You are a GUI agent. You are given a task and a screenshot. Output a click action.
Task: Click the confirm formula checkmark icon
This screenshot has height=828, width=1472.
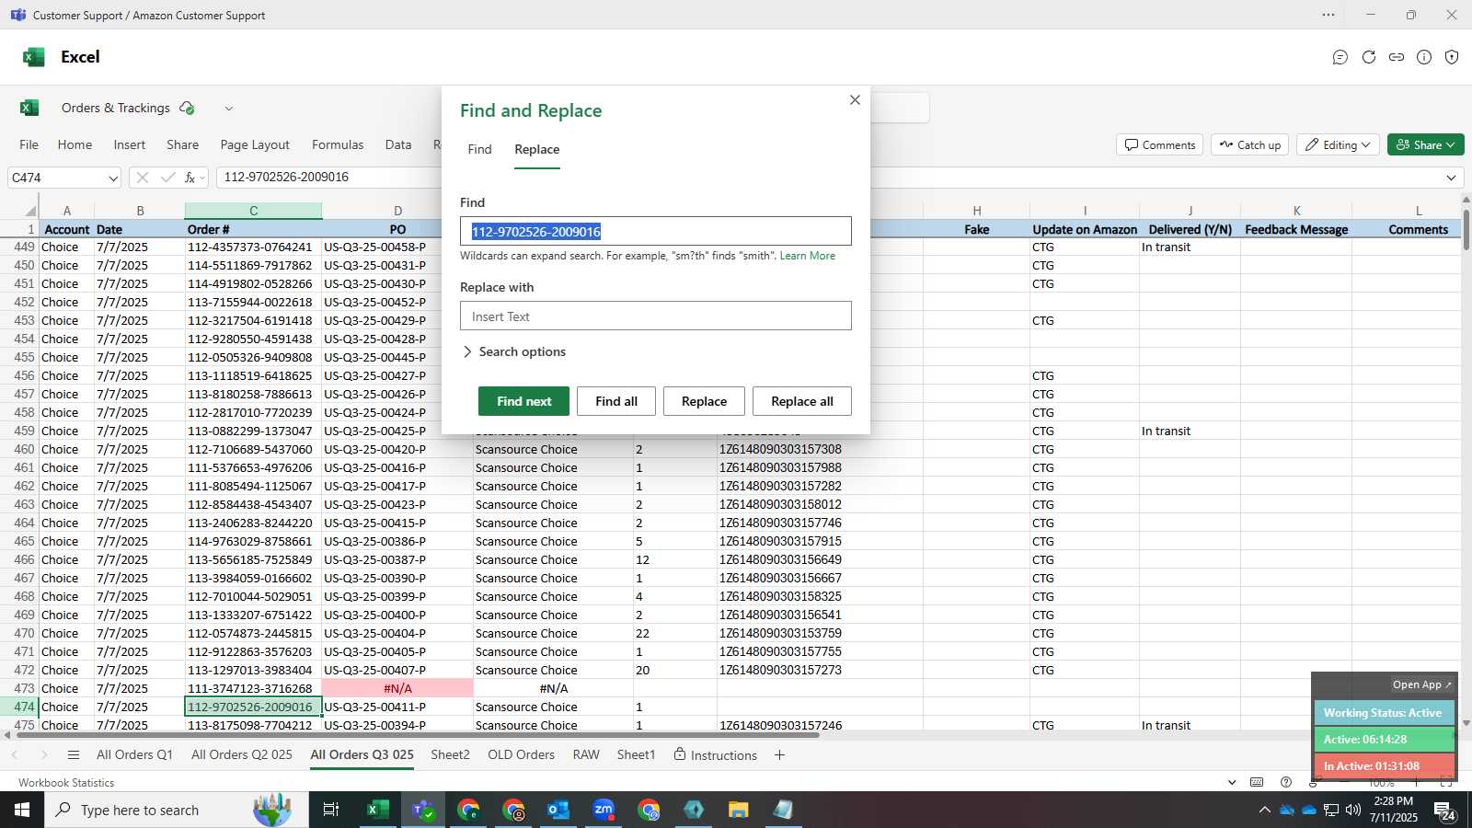[167, 178]
